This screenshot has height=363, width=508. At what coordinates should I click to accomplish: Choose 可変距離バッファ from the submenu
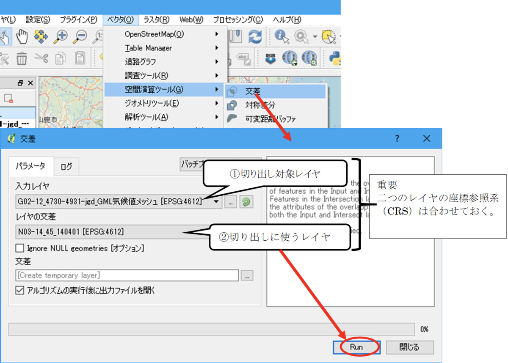point(276,119)
